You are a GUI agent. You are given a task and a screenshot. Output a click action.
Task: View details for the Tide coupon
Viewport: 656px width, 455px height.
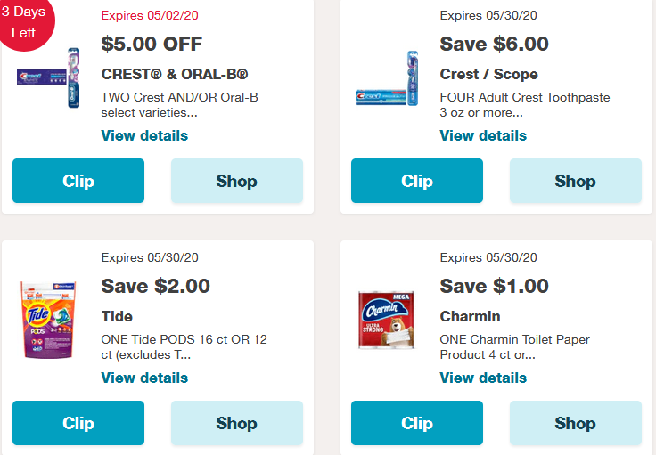[144, 378]
